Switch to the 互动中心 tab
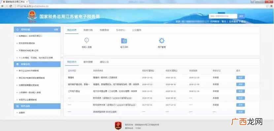274x131 pixels. [x=120, y=30]
